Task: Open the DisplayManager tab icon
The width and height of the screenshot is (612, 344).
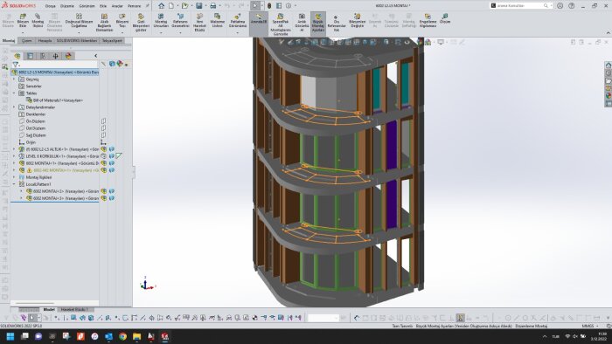Action: pos(68,56)
